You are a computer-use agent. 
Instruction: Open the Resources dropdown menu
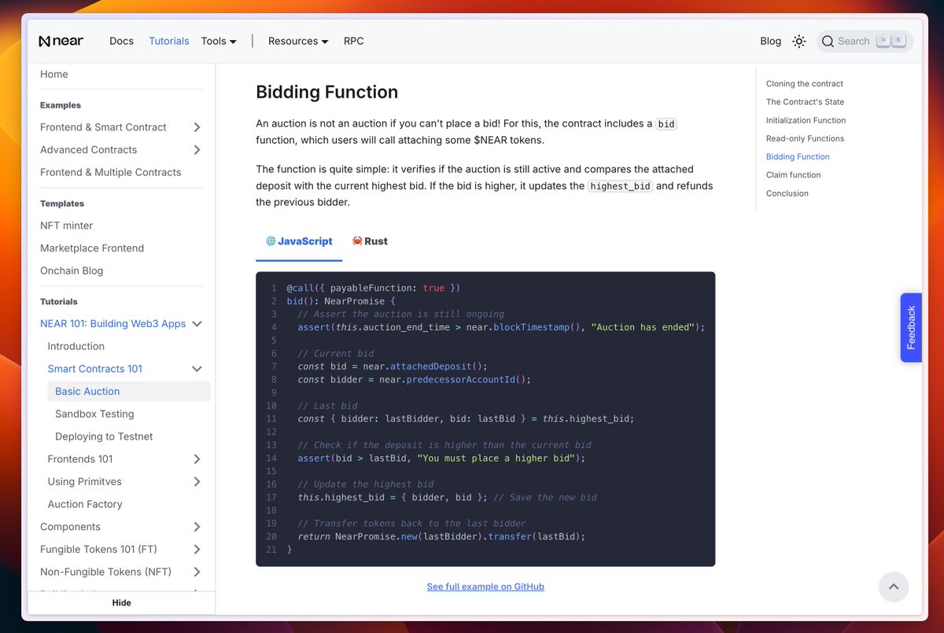click(x=298, y=41)
